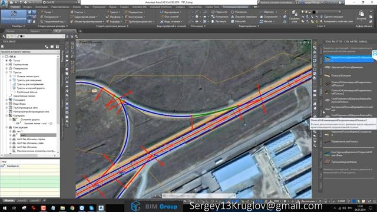This screenshot has height=212, width=377.
Task: Toggle layer lightbulb icon in ribbon layer box
Action: [x=303, y=12]
